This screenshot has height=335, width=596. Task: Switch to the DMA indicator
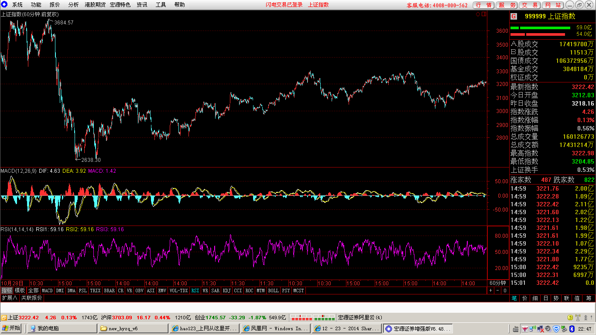tap(72, 290)
